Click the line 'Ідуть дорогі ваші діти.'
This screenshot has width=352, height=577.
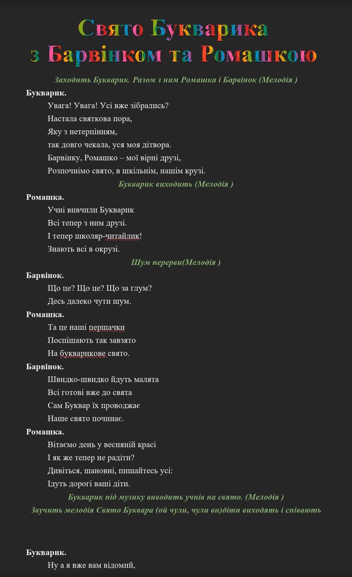tap(89, 484)
